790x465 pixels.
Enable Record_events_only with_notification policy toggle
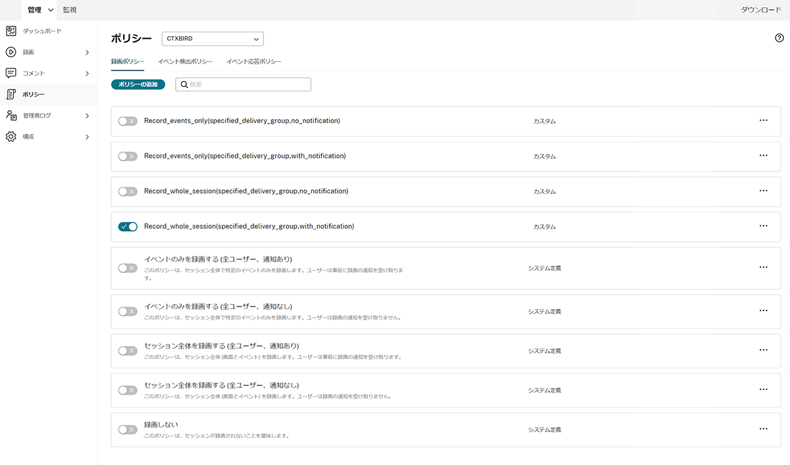(x=128, y=156)
